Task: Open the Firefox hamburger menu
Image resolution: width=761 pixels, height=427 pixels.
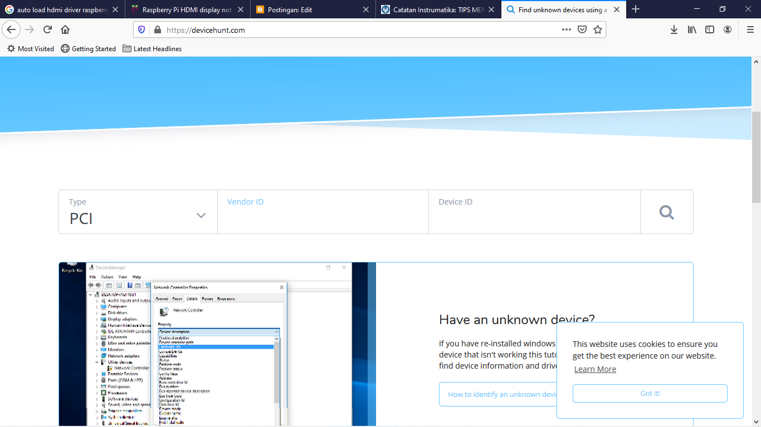Action: [x=750, y=29]
